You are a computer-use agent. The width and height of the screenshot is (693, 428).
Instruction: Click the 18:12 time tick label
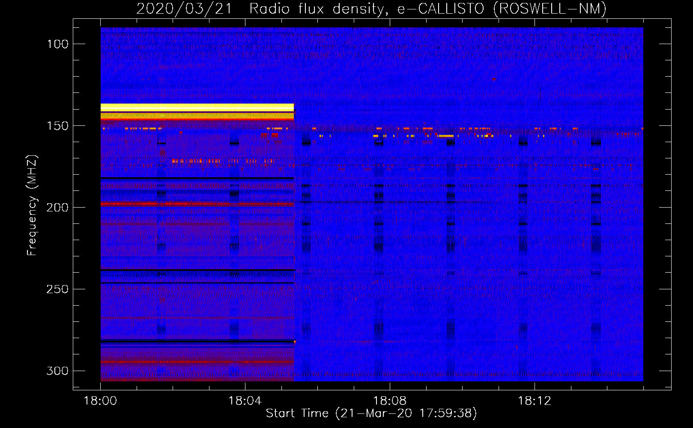535,401
